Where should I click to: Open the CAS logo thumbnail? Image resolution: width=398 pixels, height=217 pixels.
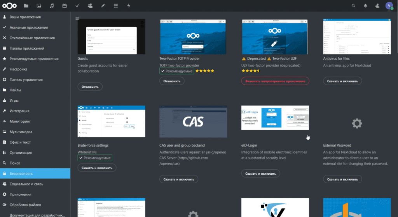[193, 122]
